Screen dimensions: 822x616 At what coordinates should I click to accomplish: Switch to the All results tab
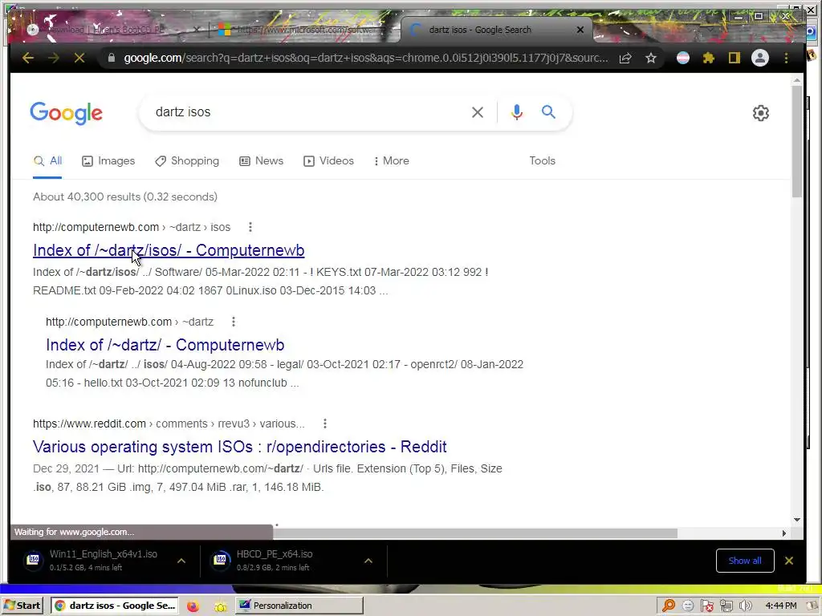point(47,160)
